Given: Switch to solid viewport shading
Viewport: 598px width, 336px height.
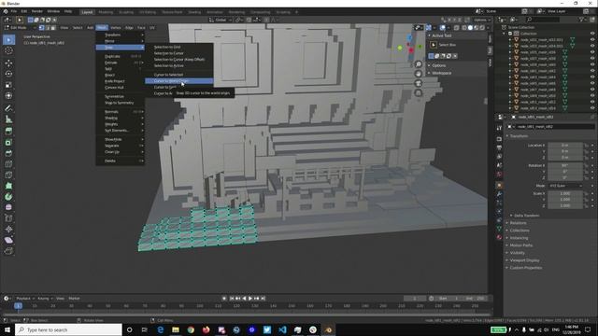Looking at the screenshot, I should coord(470,27).
